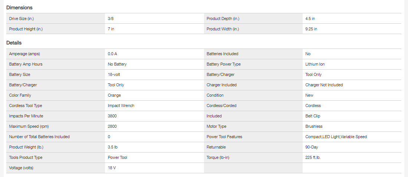Click the 9.25 in product width value

[311, 29]
